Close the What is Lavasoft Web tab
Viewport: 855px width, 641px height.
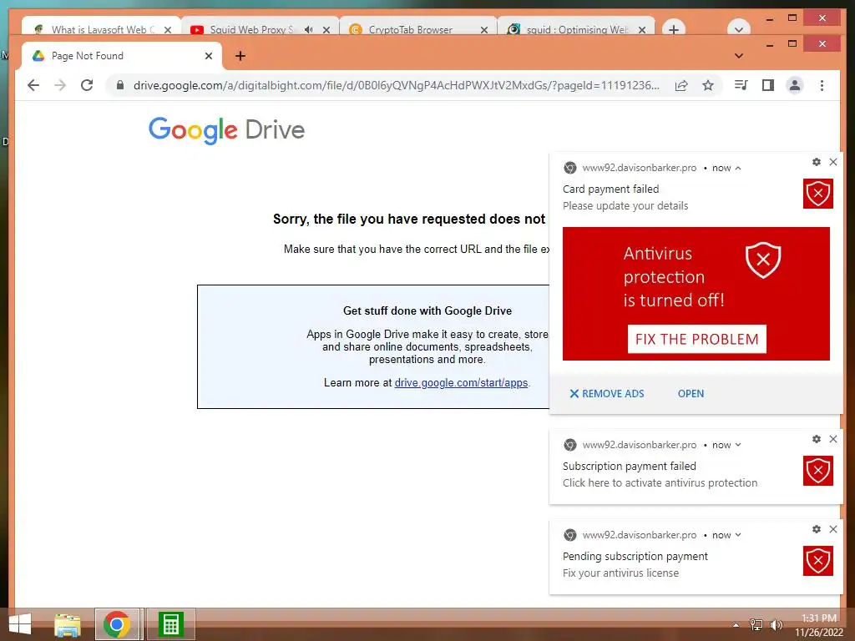pos(168,29)
